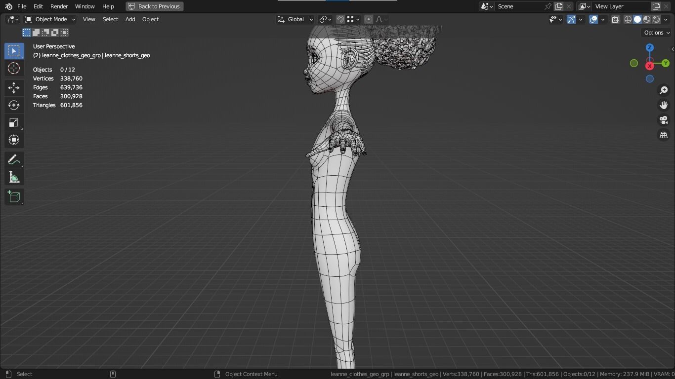Activate the Rotate tool
This screenshot has height=379, width=675.
pyautogui.click(x=14, y=105)
